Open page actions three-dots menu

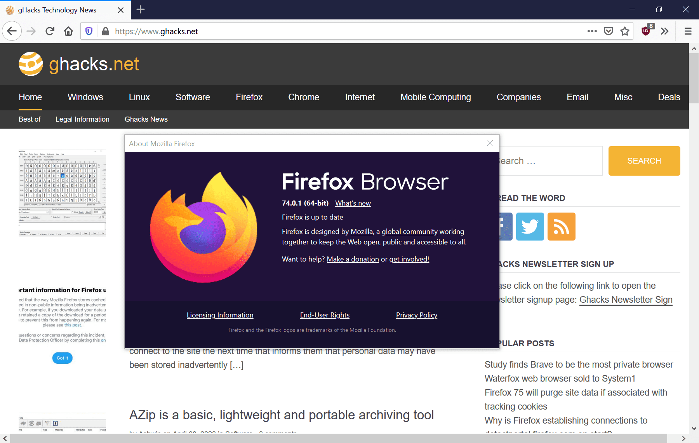pyautogui.click(x=592, y=31)
